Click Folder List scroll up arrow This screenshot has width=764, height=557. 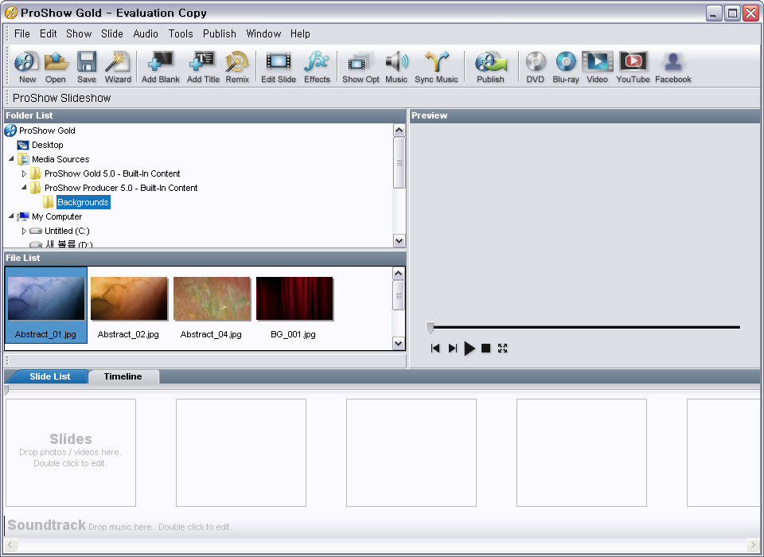click(x=399, y=130)
